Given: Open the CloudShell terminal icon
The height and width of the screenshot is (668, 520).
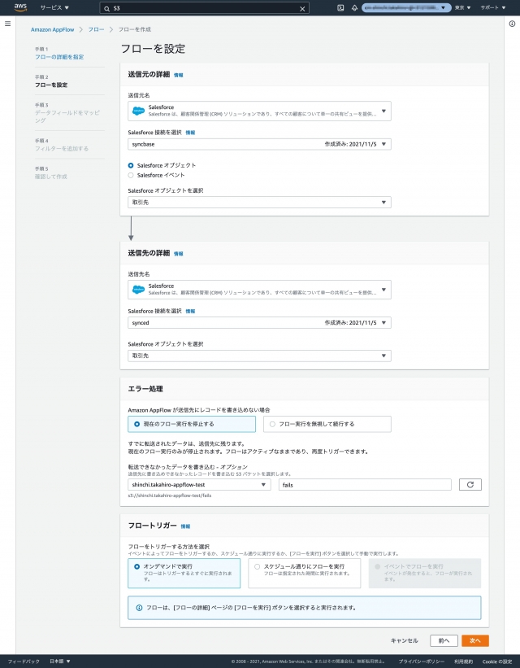Looking at the screenshot, I should point(340,7).
